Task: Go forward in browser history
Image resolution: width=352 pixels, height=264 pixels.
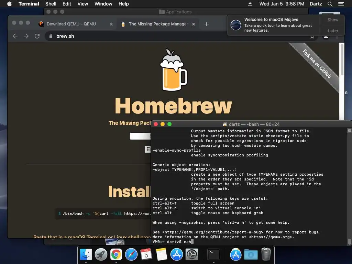Action: point(26,36)
